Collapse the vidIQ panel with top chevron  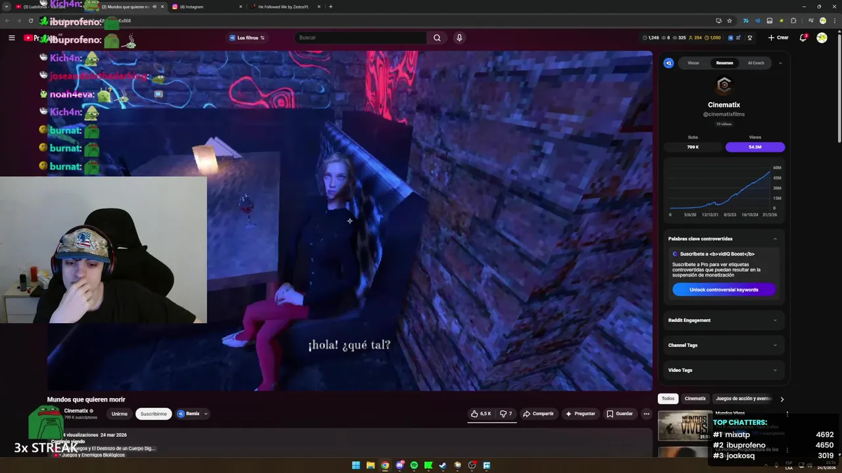tap(780, 63)
